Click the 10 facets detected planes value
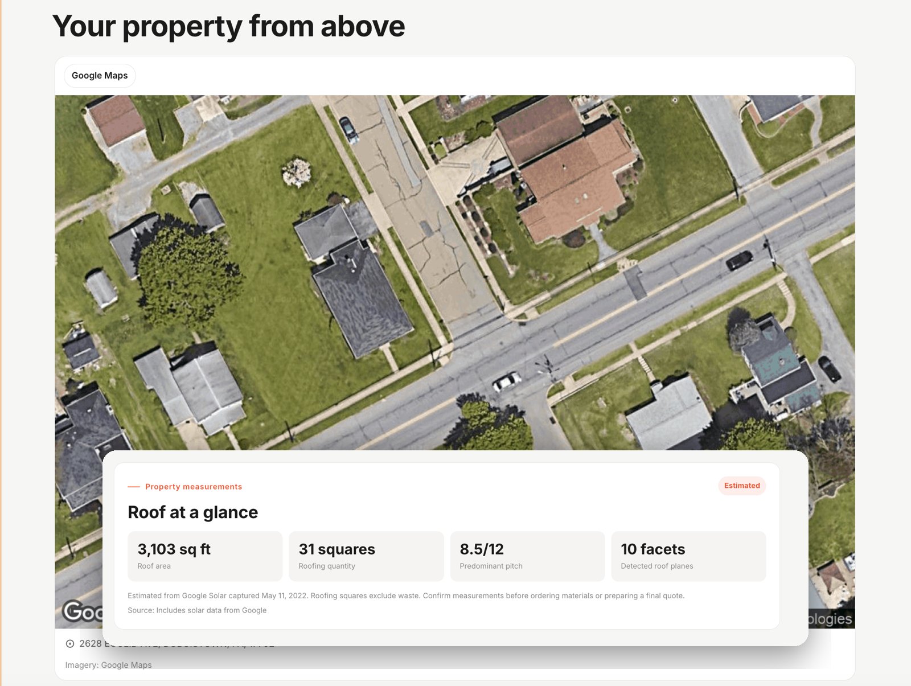Image resolution: width=911 pixels, height=686 pixels. (653, 549)
